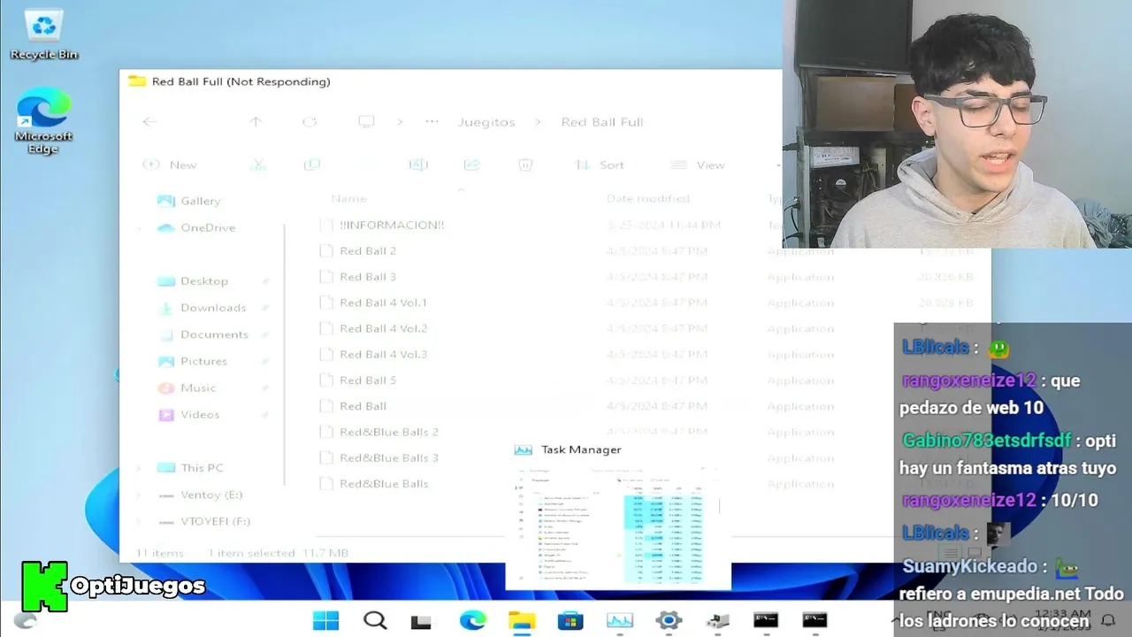
Task: Switch to Task Manager via taskbar icon
Action: (x=620, y=620)
